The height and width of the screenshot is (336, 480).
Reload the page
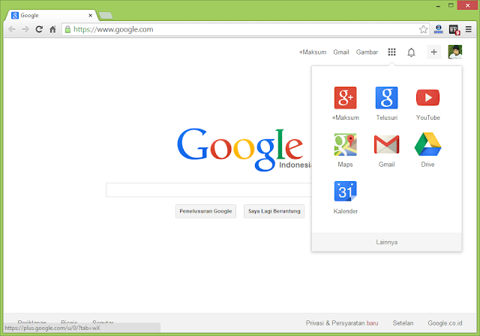pyautogui.click(x=39, y=29)
